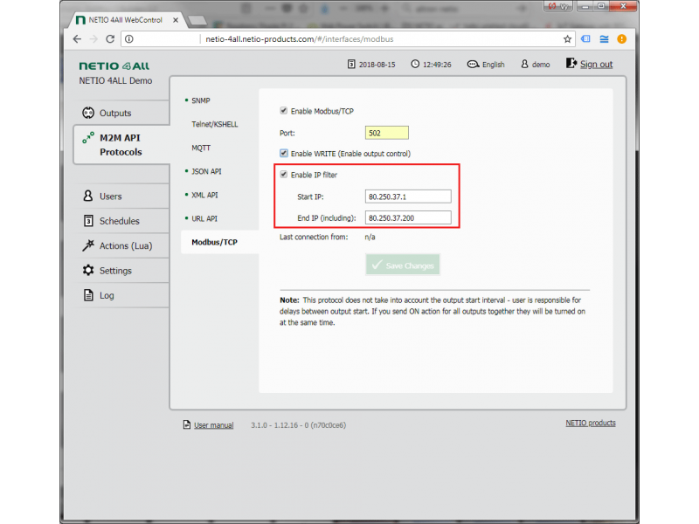Toggle the Enable IP filter checkbox
Screen dimensions: 699x524
click(x=283, y=174)
